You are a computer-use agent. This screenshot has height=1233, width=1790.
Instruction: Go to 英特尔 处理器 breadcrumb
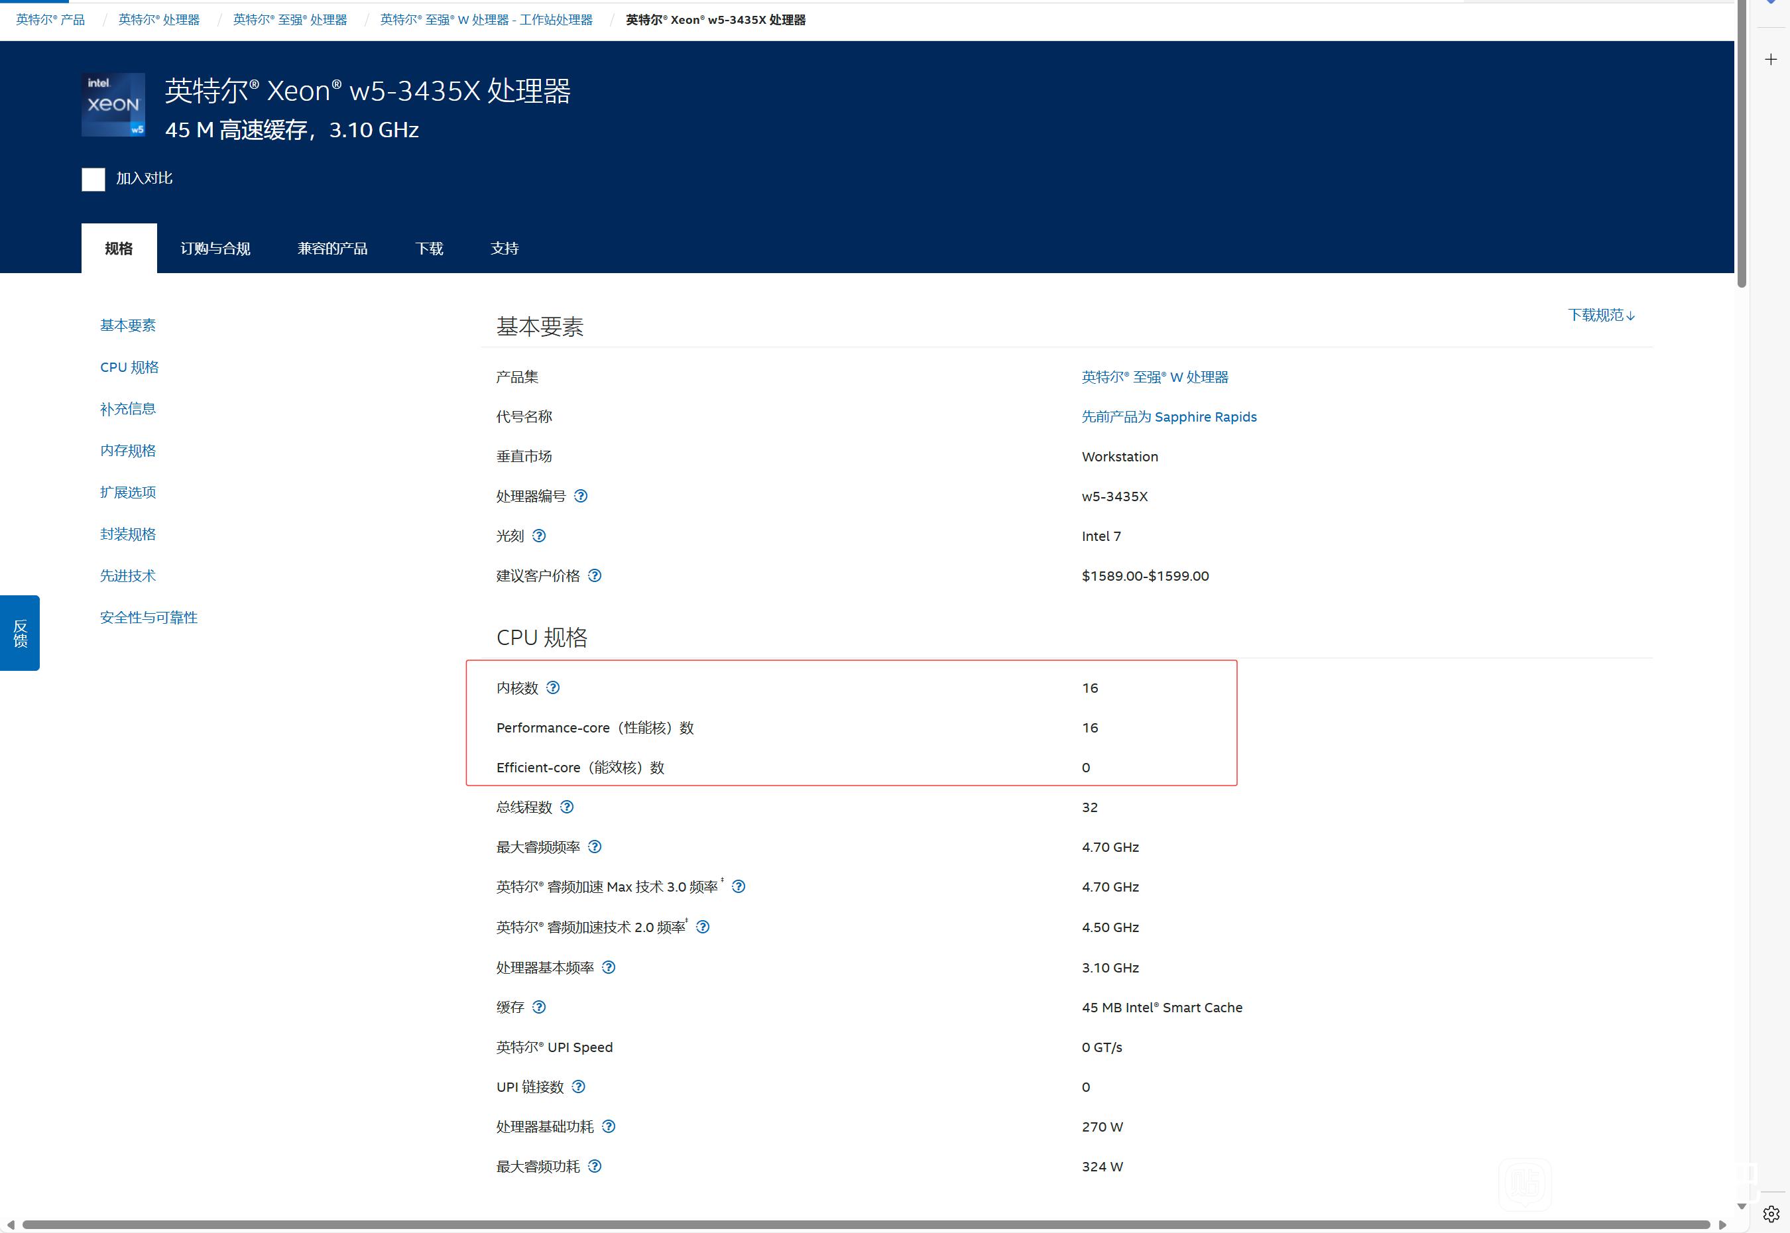(159, 20)
